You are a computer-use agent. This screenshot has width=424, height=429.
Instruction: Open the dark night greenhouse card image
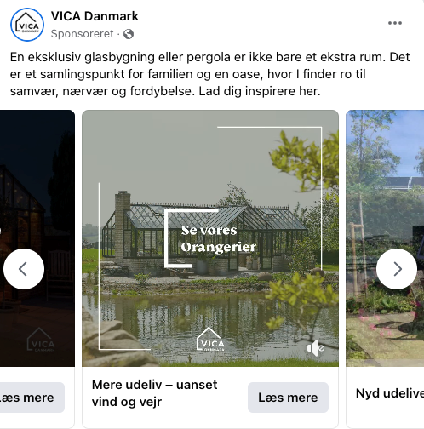(37, 238)
